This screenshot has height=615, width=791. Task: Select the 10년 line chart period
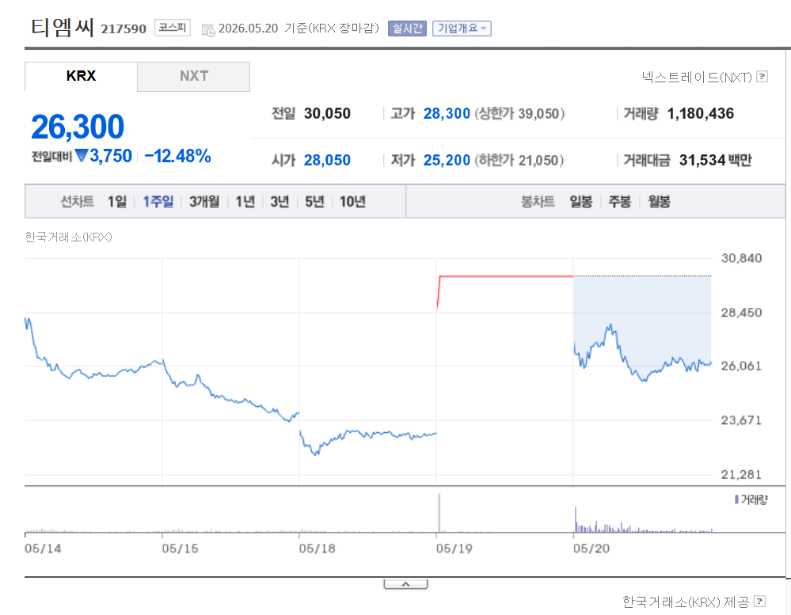point(352,202)
